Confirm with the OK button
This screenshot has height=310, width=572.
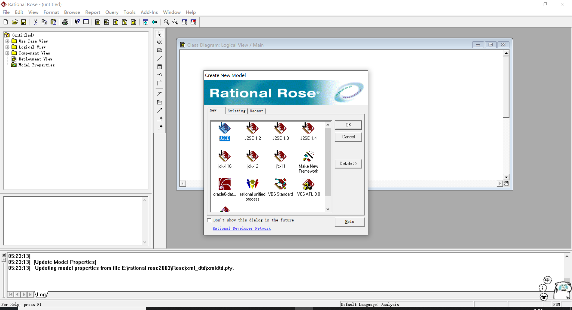tap(348, 125)
